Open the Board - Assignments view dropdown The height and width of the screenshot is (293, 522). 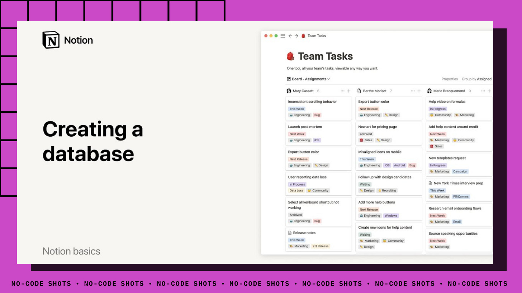[308, 79]
